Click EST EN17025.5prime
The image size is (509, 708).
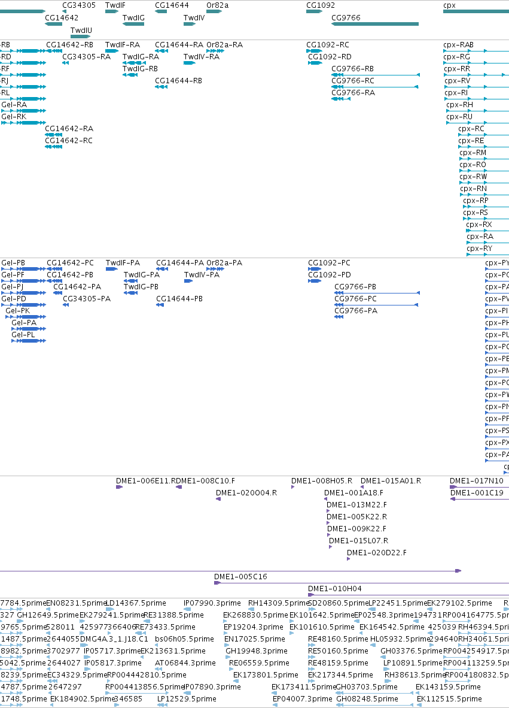(x=255, y=639)
